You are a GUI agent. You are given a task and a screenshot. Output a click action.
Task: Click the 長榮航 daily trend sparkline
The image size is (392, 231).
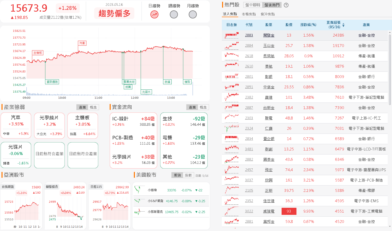(x=232, y=56)
